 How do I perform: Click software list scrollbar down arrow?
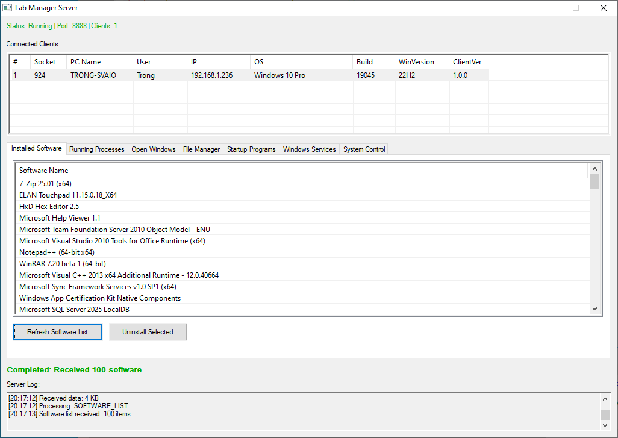[595, 309]
